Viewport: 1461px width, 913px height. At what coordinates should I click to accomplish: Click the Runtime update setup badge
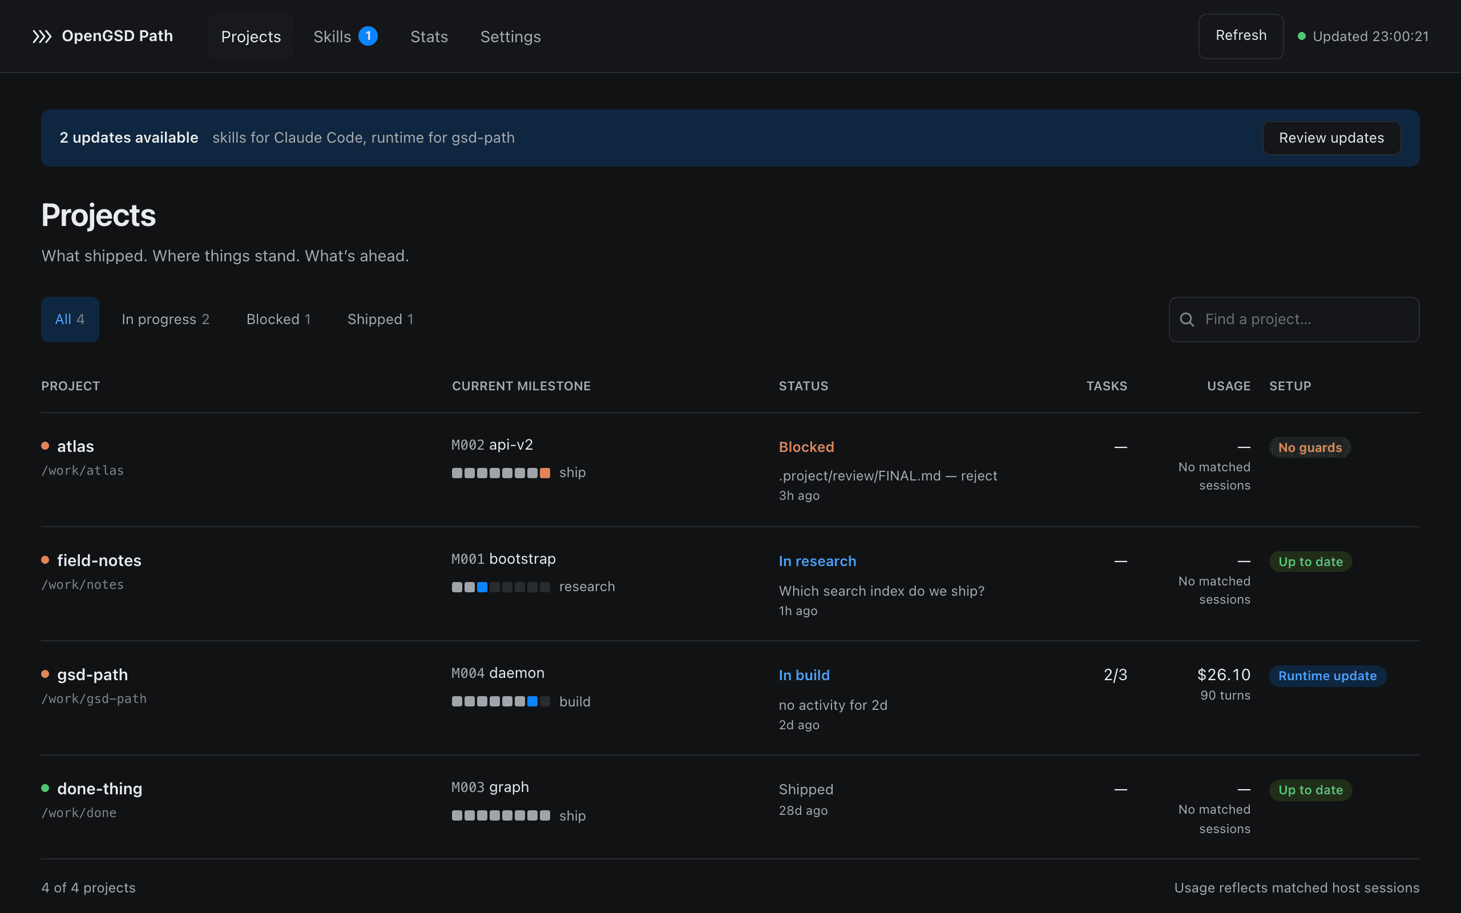click(1327, 676)
